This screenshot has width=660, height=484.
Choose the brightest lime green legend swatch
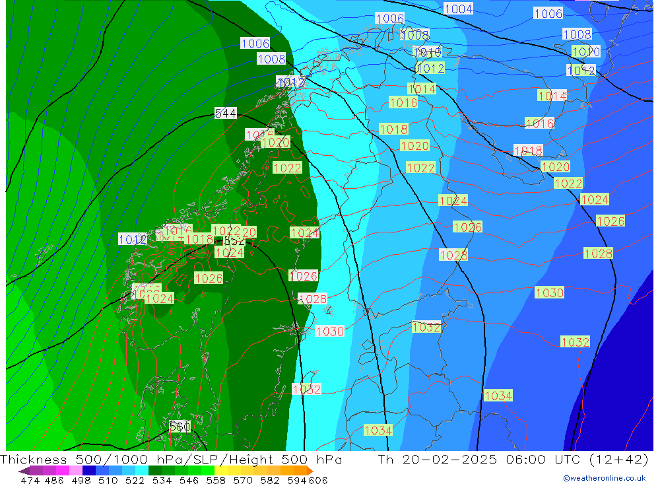pos(208,470)
